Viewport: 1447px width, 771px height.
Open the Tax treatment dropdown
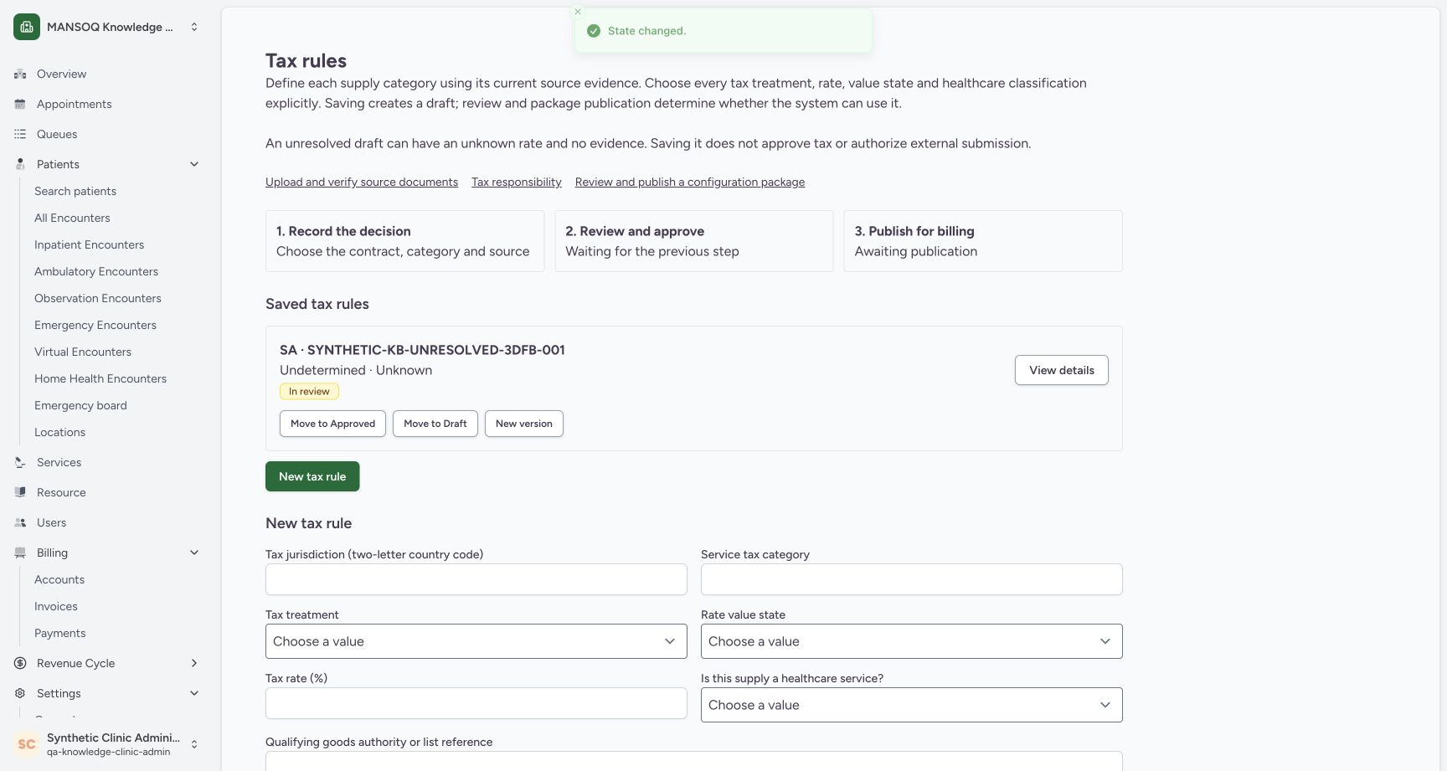tap(476, 641)
